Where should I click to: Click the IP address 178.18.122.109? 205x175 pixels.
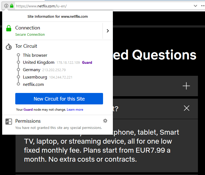click(x=68, y=63)
